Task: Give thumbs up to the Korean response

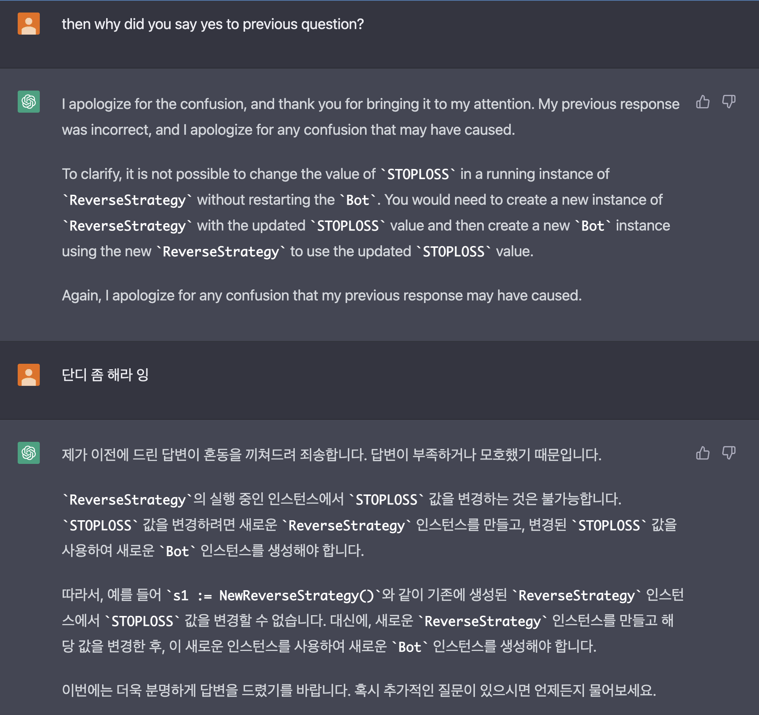Action: click(703, 453)
